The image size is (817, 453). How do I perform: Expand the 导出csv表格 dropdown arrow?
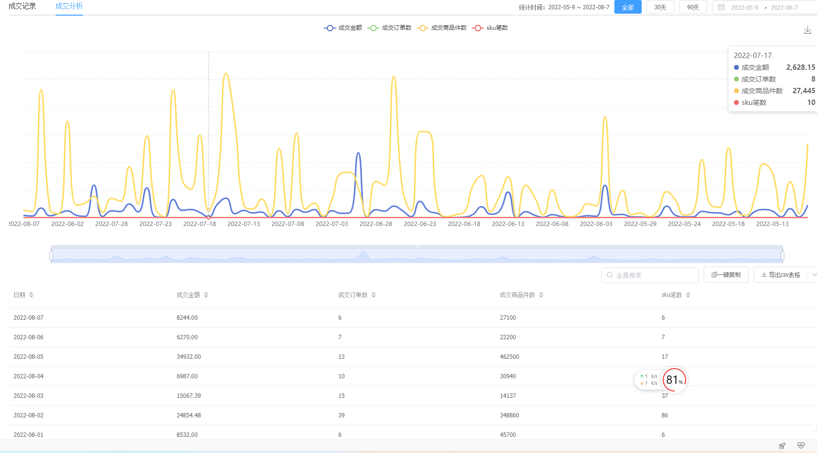[x=814, y=275]
